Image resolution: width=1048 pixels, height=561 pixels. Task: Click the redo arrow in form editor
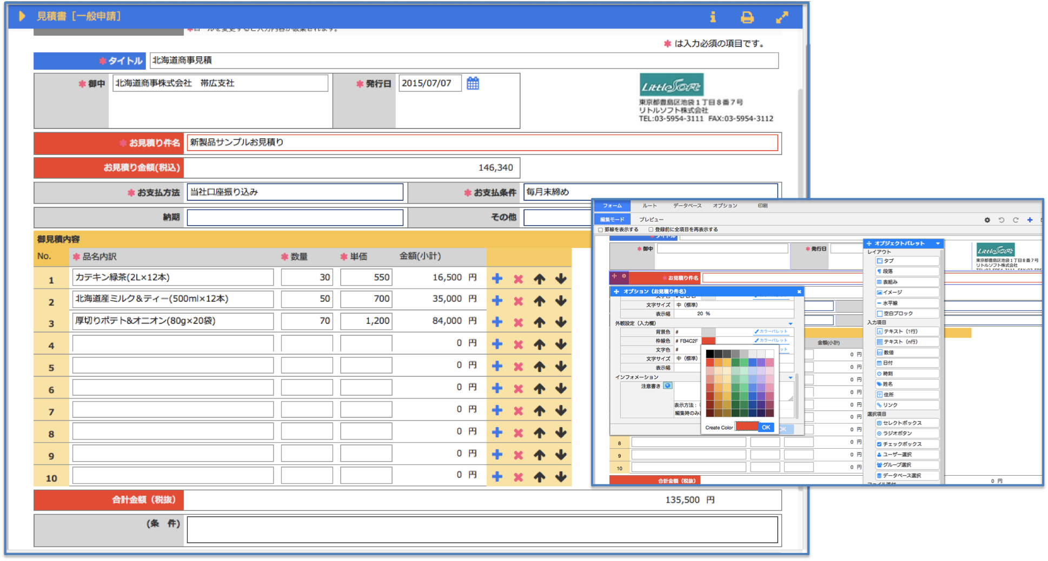[1016, 220]
